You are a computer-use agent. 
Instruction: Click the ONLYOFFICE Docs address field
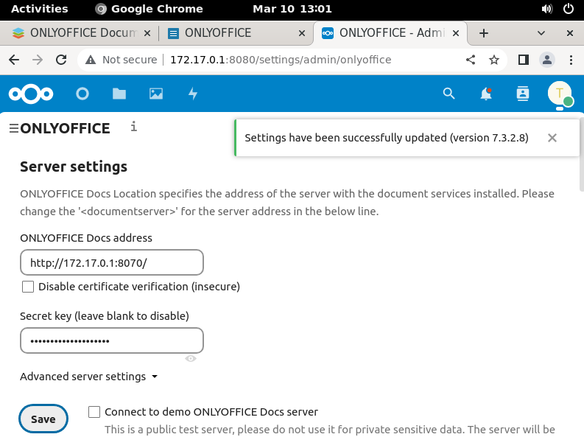point(111,262)
